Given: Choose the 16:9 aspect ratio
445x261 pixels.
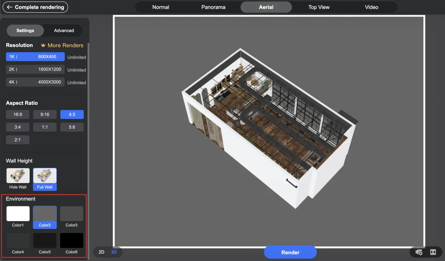Looking at the screenshot, I should pos(18,114).
